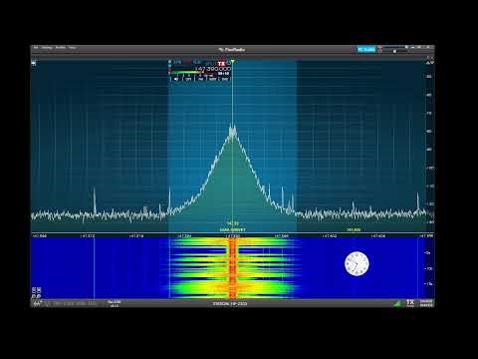The image size is (478, 359).
Task: Open the FM mode tab on the slice flag
Action: [x=200, y=79]
